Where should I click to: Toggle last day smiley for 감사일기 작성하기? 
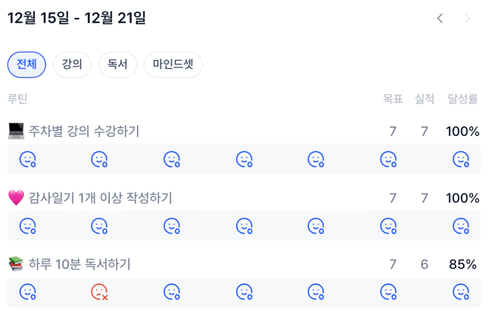pyautogui.click(x=461, y=226)
